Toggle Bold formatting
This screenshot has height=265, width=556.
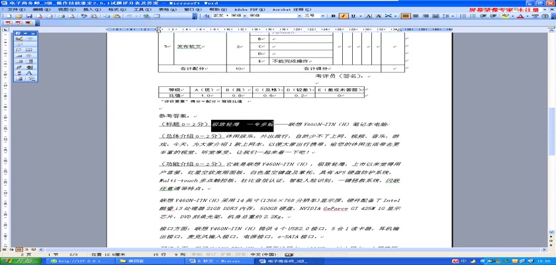334,17
